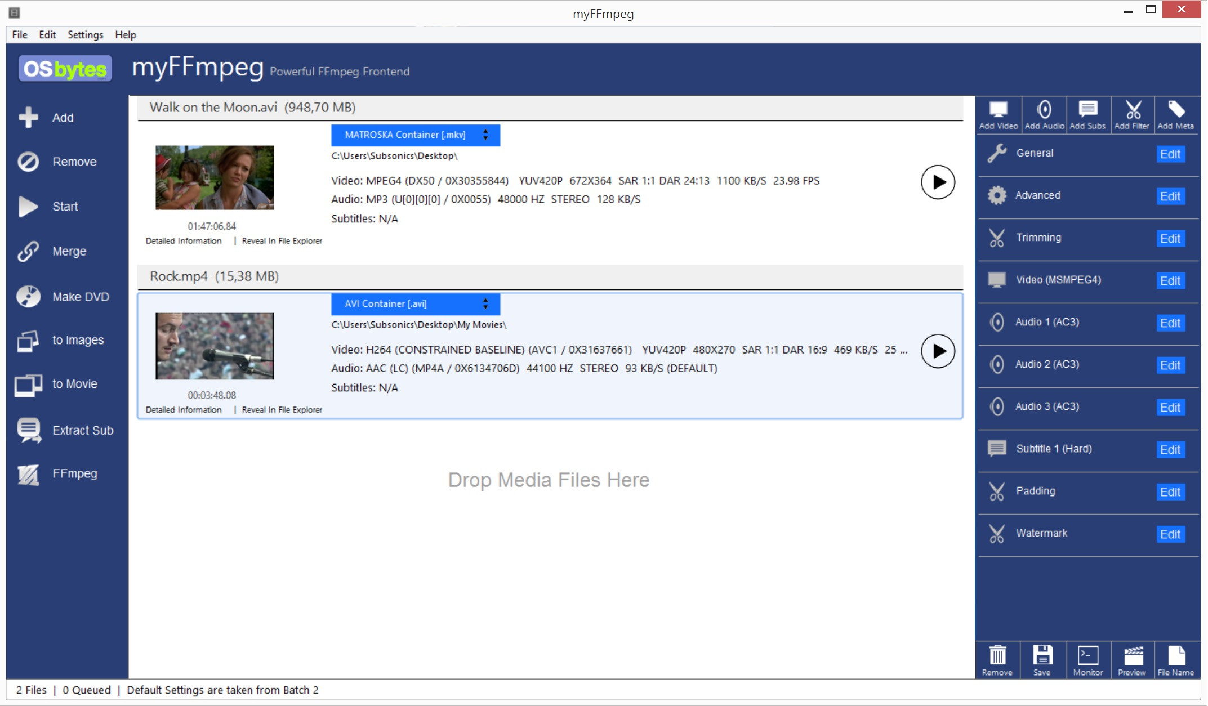
Task: Open the Merge chain-link tool
Action: [x=28, y=251]
